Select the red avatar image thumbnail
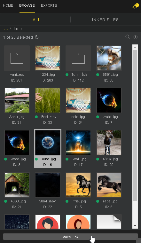The height and width of the screenshot is (243, 141). (x=48, y=222)
